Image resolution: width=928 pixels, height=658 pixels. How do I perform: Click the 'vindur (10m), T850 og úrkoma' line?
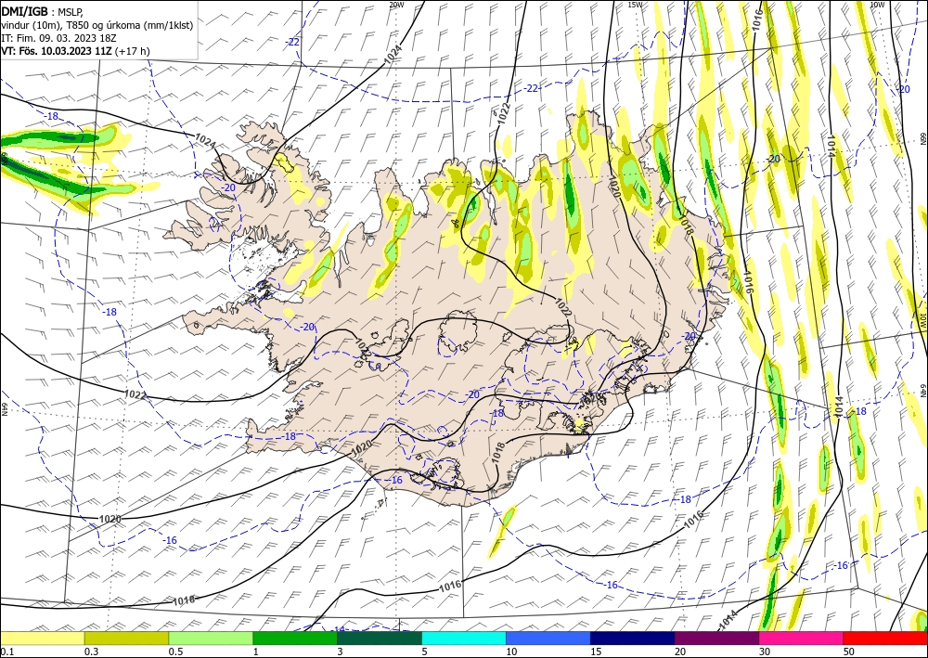(97, 25)
